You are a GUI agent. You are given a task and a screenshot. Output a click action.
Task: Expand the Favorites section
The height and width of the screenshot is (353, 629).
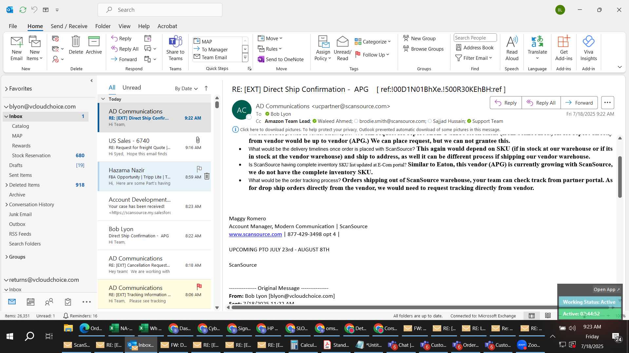[x=6, y=89]
